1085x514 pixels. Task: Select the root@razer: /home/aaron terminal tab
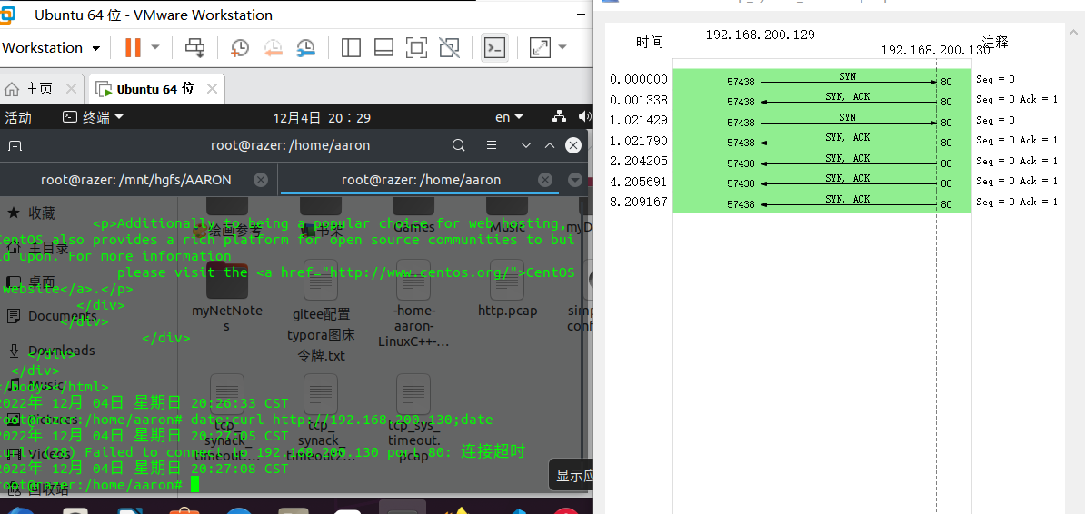click(x=421, y=180)
